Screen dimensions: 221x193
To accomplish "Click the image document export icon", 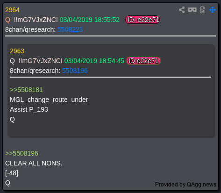I will 203,10.
